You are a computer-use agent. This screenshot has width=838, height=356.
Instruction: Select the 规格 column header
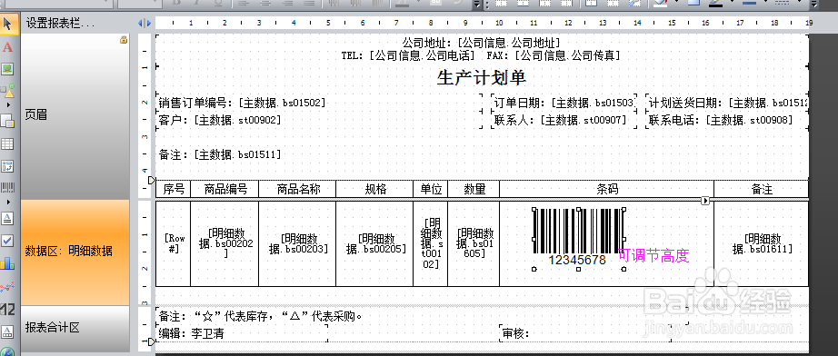(x=374, y=189)
